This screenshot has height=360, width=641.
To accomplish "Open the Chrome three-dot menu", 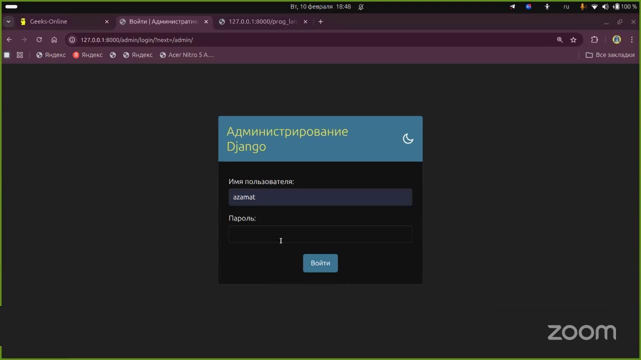I will pos(631,40).
